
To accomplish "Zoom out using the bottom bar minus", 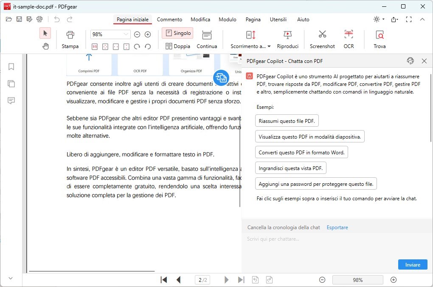I will [x=322, y=280].
